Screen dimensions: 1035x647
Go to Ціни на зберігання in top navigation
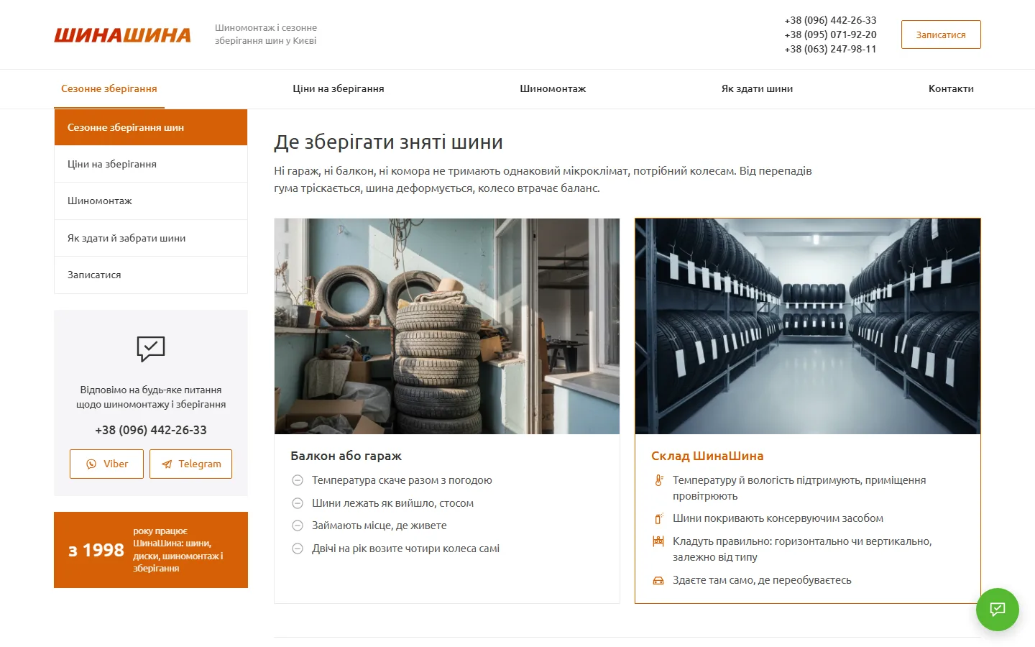(339, 89)
